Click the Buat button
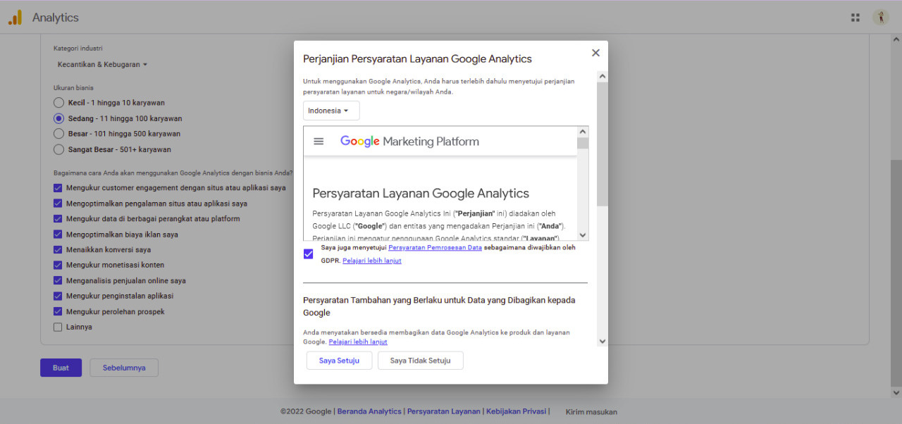 pos(61,368)
